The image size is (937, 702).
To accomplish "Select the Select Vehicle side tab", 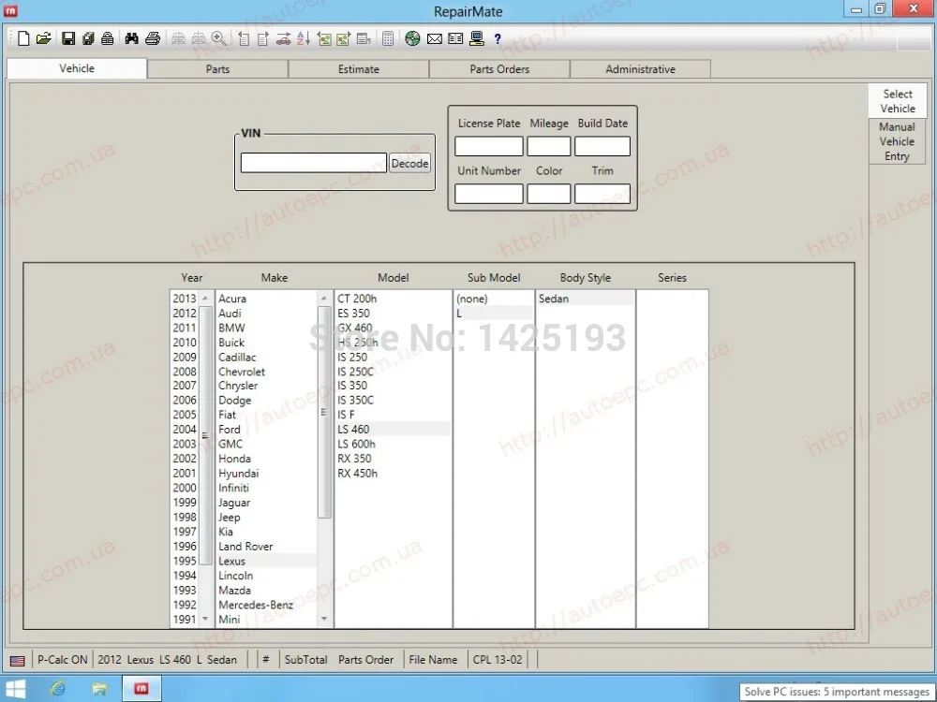I will coord(898,101).
